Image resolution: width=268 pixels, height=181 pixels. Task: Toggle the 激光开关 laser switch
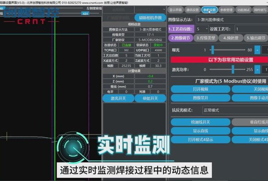click(x=118, y=98)
